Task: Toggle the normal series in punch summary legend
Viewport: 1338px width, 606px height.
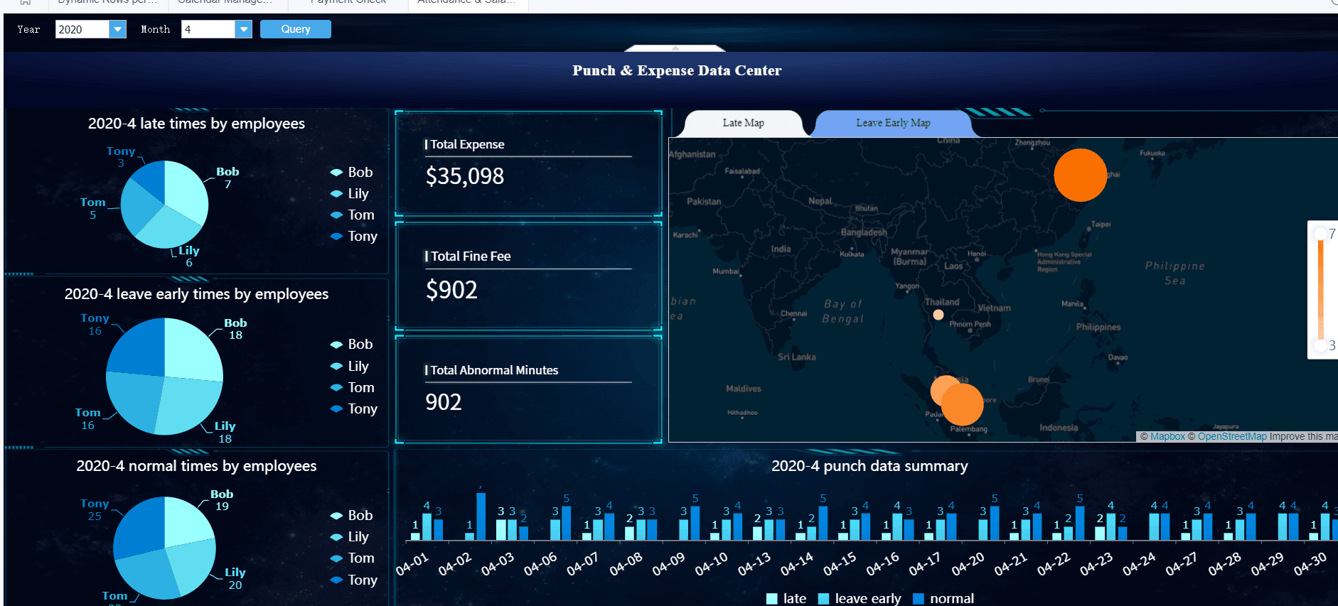Action: point(918,599)
